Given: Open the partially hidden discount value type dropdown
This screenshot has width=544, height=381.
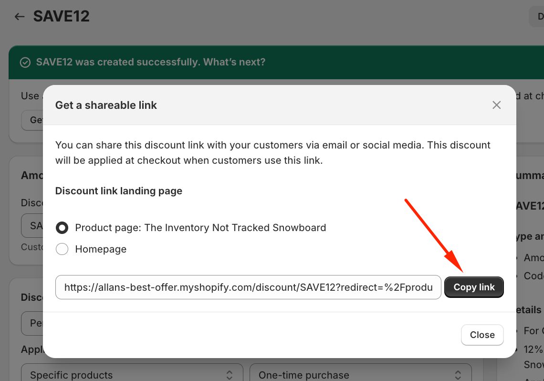Looking at the screenshot, I should click(x=32, y=323).
